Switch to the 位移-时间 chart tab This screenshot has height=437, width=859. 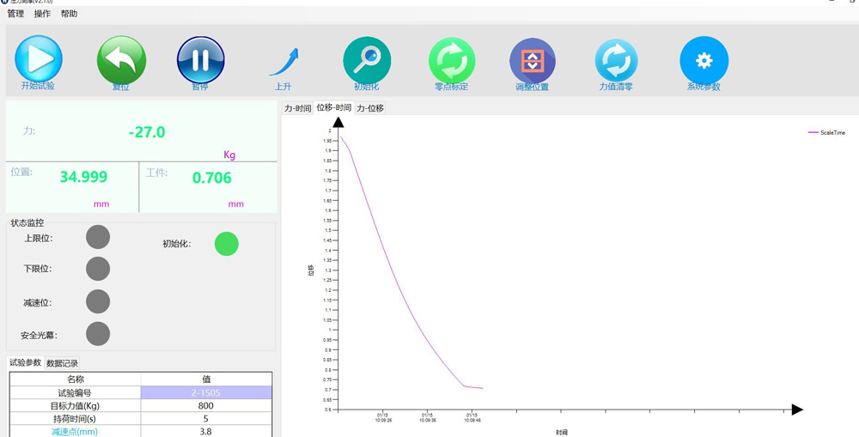coord(334,107)
